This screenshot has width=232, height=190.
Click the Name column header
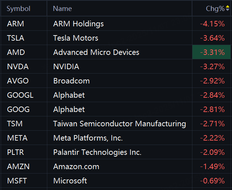click(x=62, y=8)
